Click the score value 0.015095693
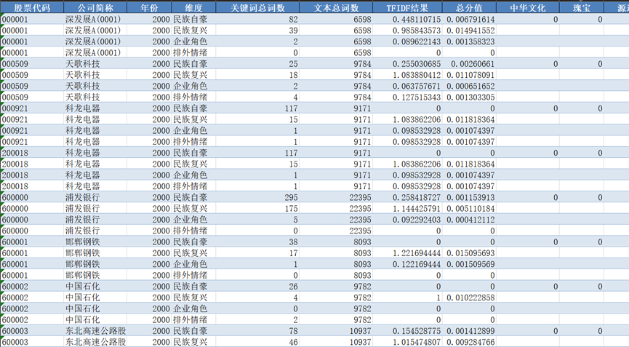629x347 pixels. coord(469,253)
